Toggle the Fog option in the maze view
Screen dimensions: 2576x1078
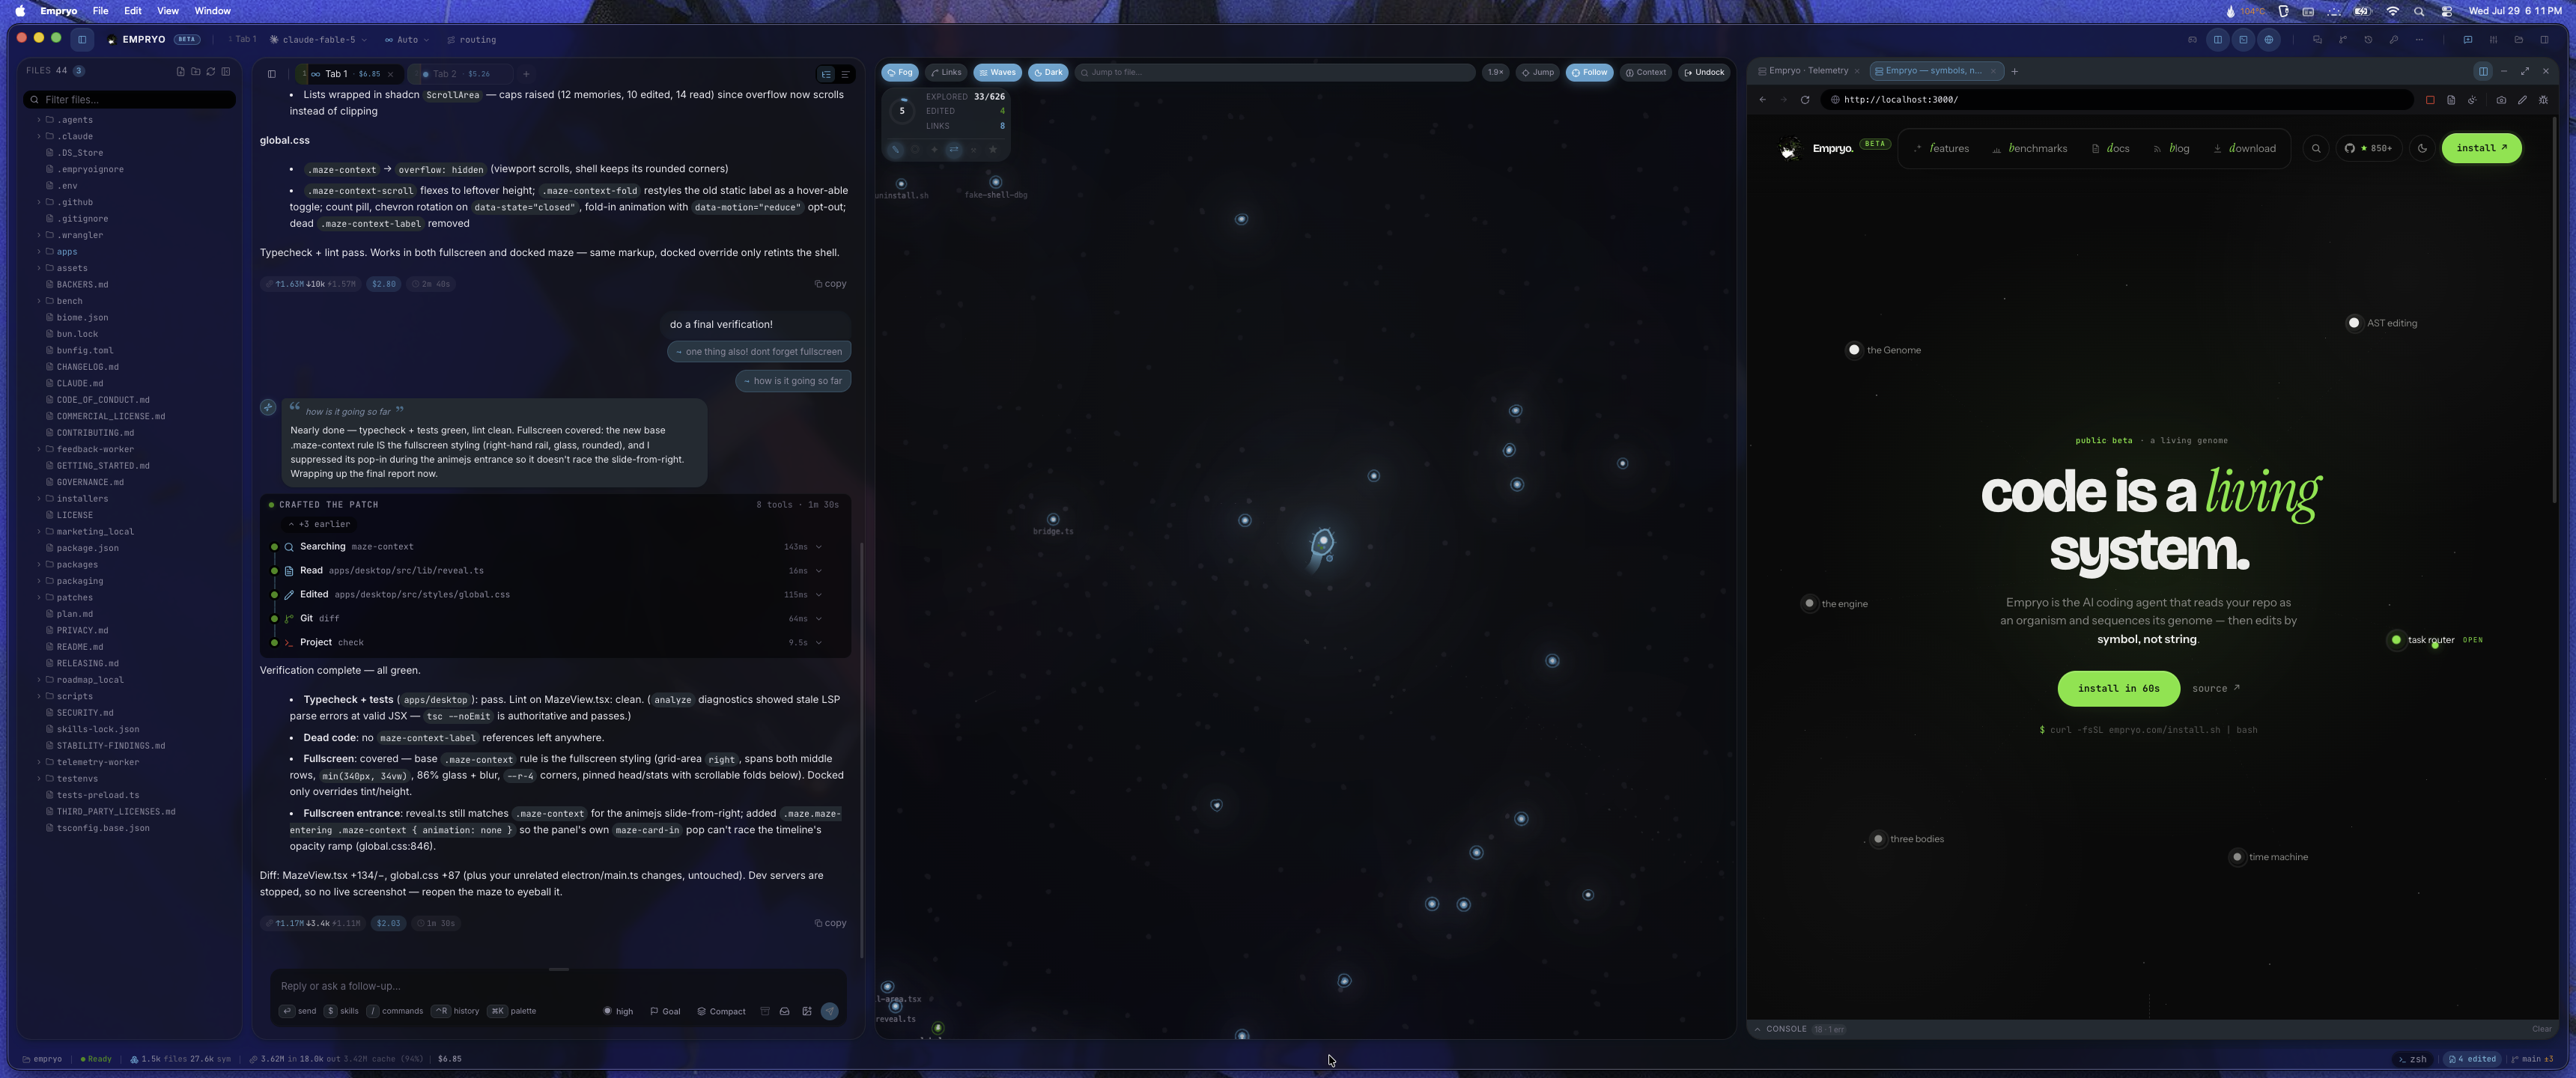pyautogui.click(x=900, y=73)
